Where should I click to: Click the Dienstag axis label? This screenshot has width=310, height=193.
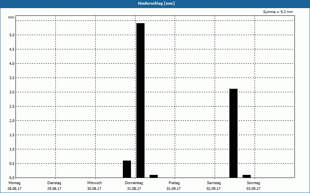click(x=54, y=183)
